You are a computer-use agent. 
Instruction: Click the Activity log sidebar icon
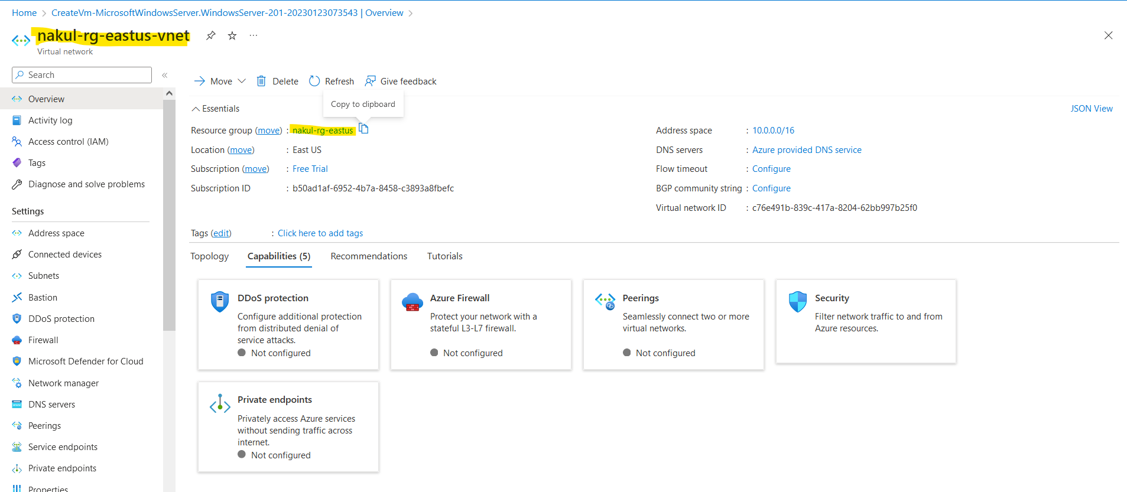point(17,120)
